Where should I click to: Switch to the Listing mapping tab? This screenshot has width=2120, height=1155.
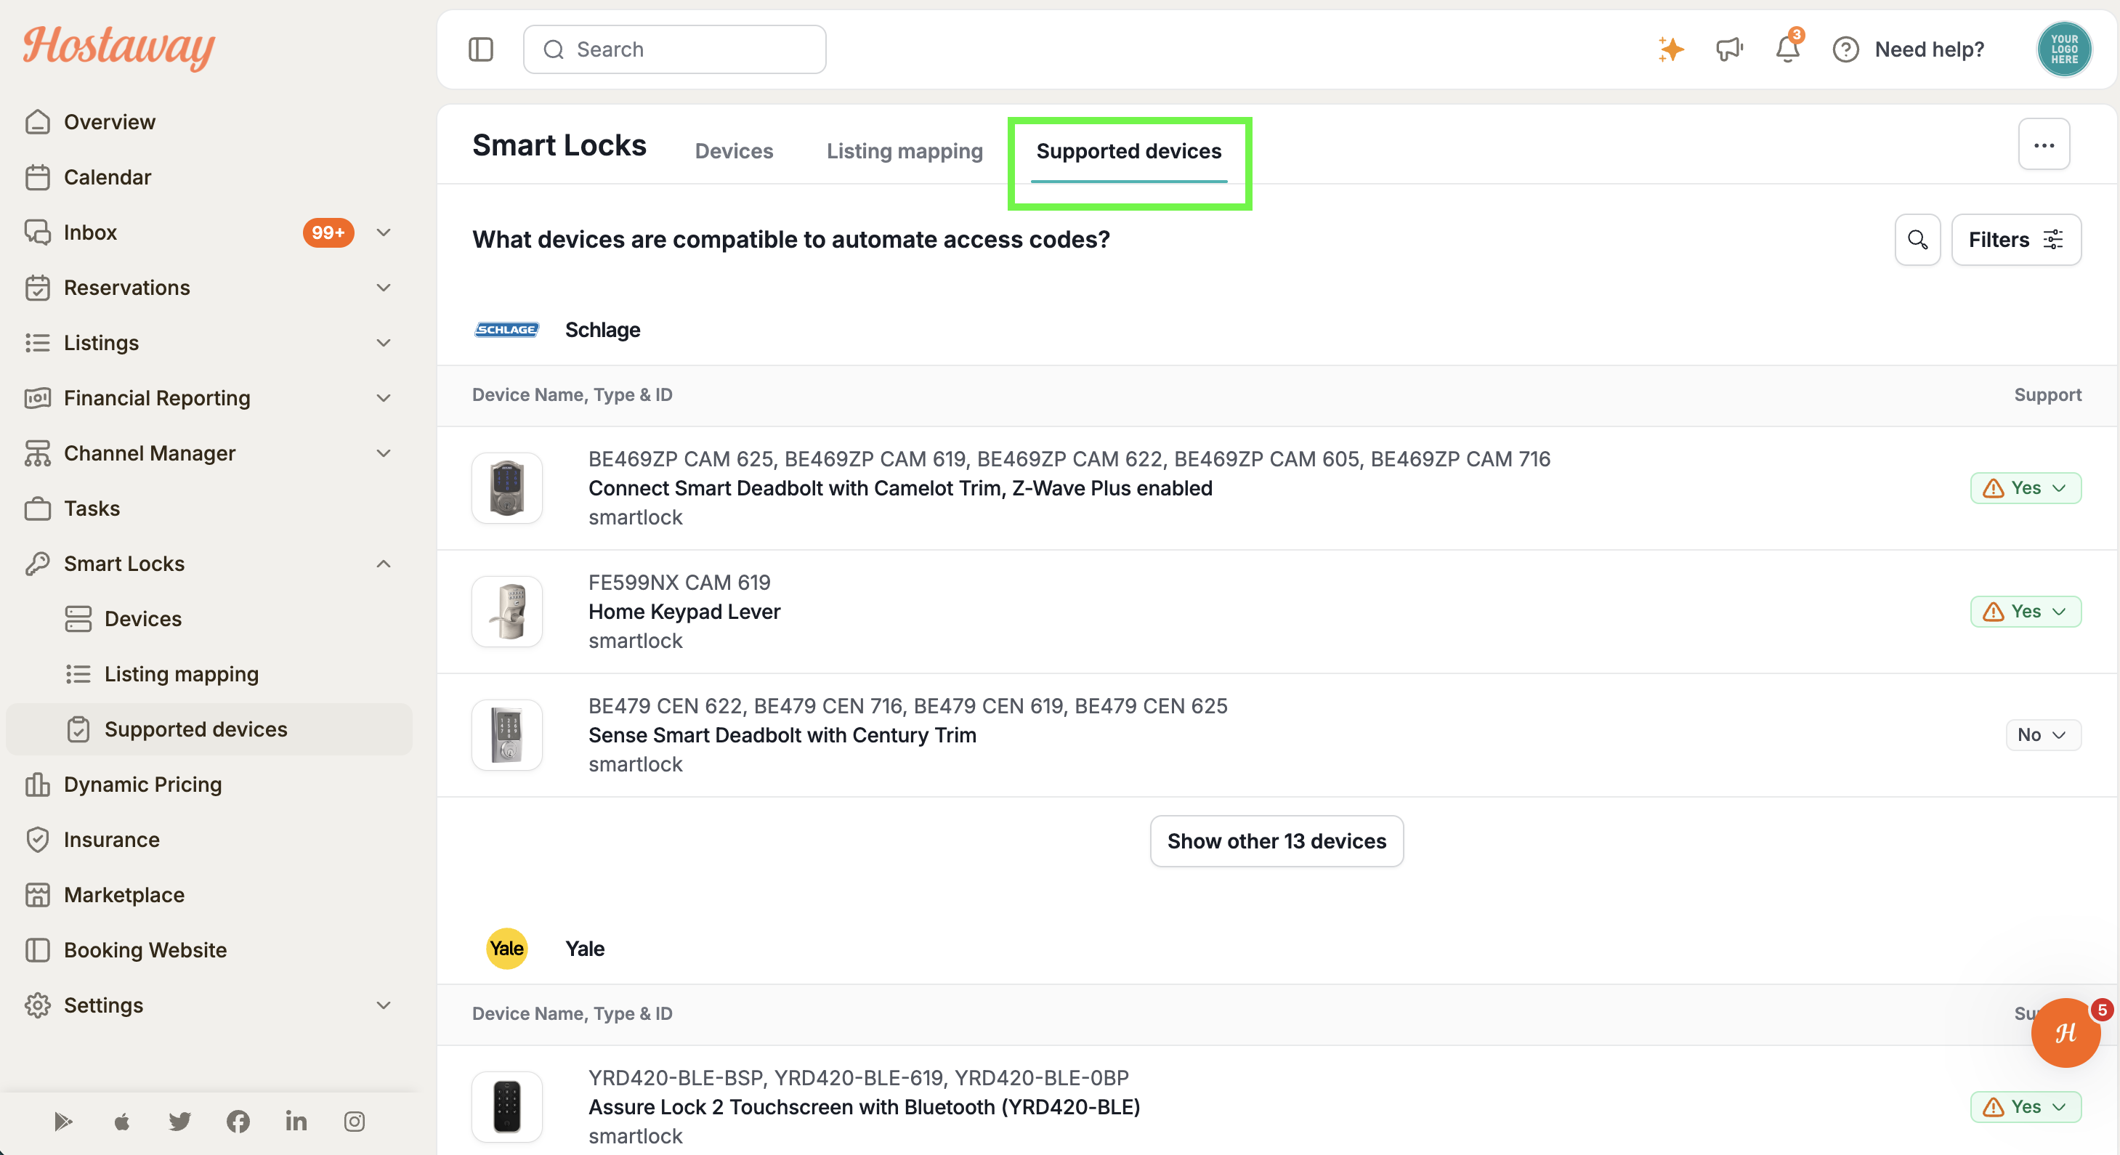pos(905,151)
